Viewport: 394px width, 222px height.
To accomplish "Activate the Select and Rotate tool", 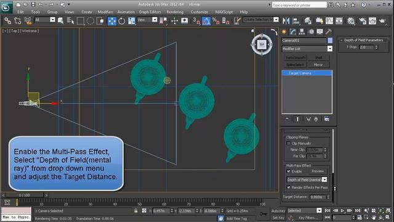I will pyautogui.click(x=122, y=20).
